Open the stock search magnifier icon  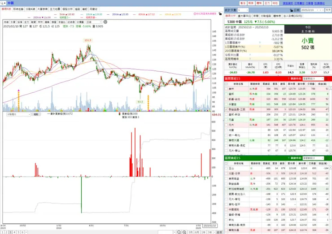pyautogui.click(x=2, y=3)
